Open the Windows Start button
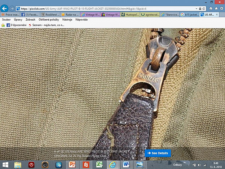225x169 pixels. (5, 165)
